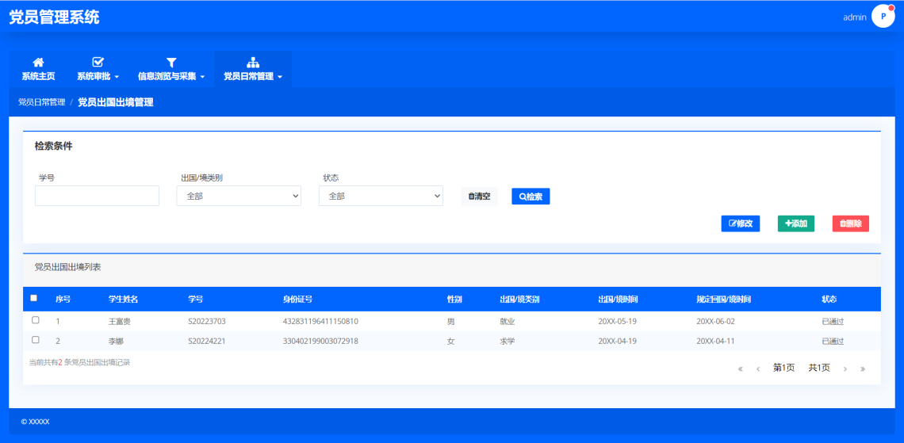Click the 修改 edit button
Screen dimensions: 904x443
pos(741,223)
